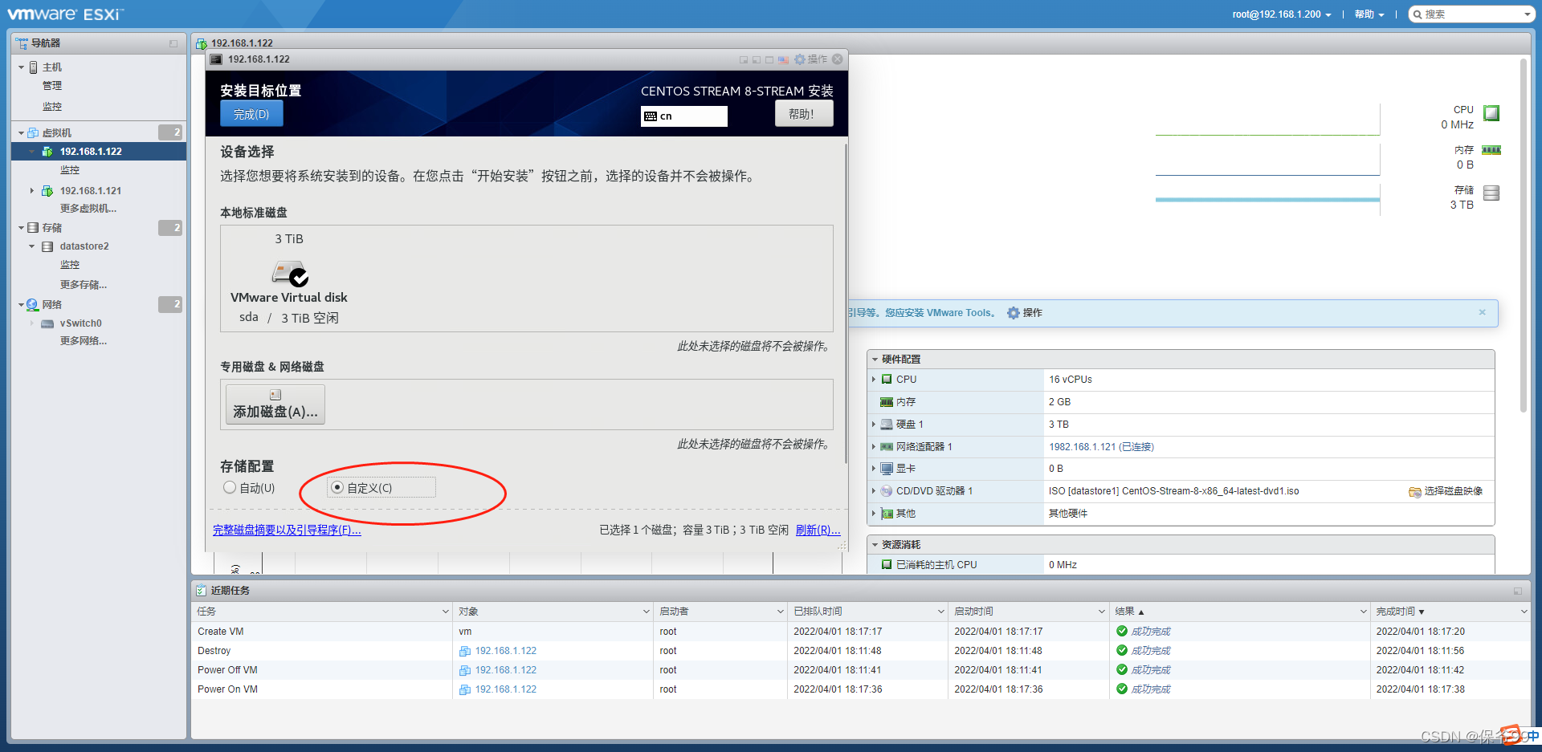Image resolution: width=1542 pixels, height=752 pixels.
Task: Collapse the navigator panel via its header button
Action: tap(173, 43)
